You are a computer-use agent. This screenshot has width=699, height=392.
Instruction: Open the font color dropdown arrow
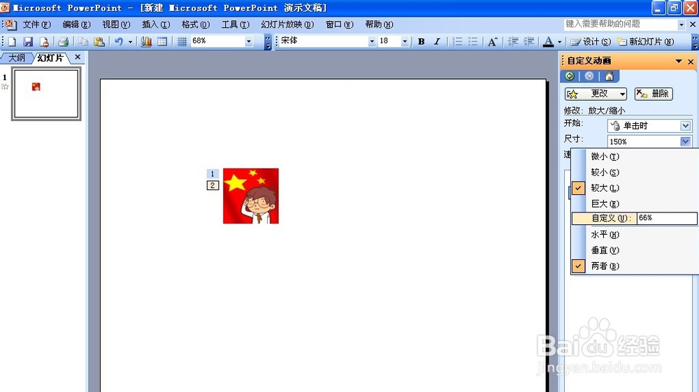559,41
